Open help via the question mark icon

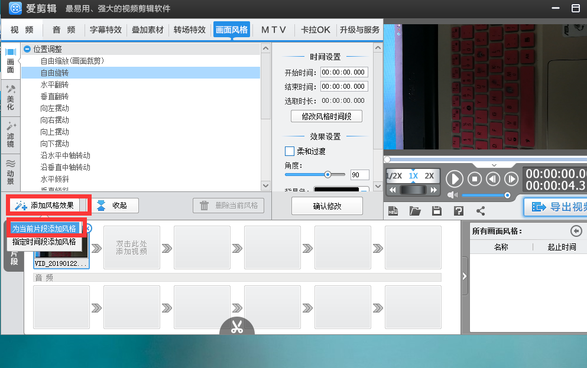[x=458, y=210]
